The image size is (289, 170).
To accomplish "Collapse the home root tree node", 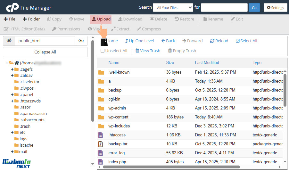I will 7,63.
